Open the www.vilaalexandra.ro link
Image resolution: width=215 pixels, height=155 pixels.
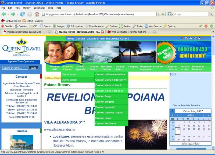click(59, 129)
